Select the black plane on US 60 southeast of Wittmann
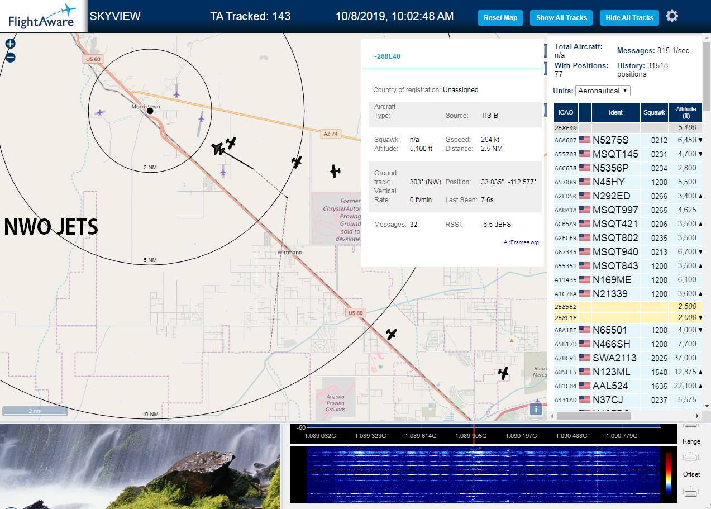This screenshot has height=509, width=711. coord(392,334)
